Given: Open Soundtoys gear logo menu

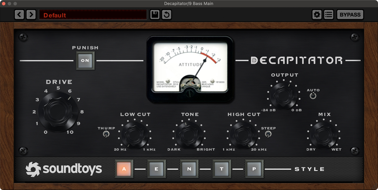Looking at the screenshot, I should pyautogui.click(x=317, y=15).
